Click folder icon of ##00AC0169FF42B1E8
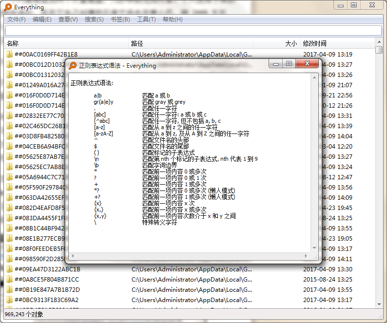The image size is (387, 323). point(9,54)
